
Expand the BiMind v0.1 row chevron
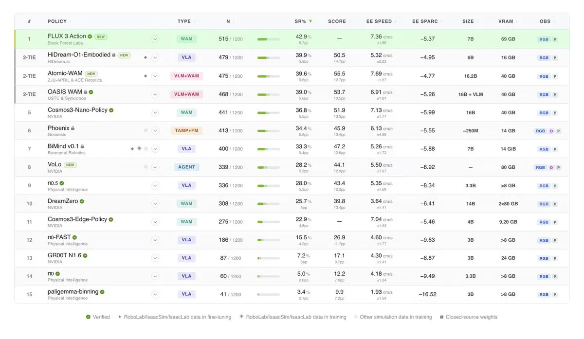(x=155, y=148)
